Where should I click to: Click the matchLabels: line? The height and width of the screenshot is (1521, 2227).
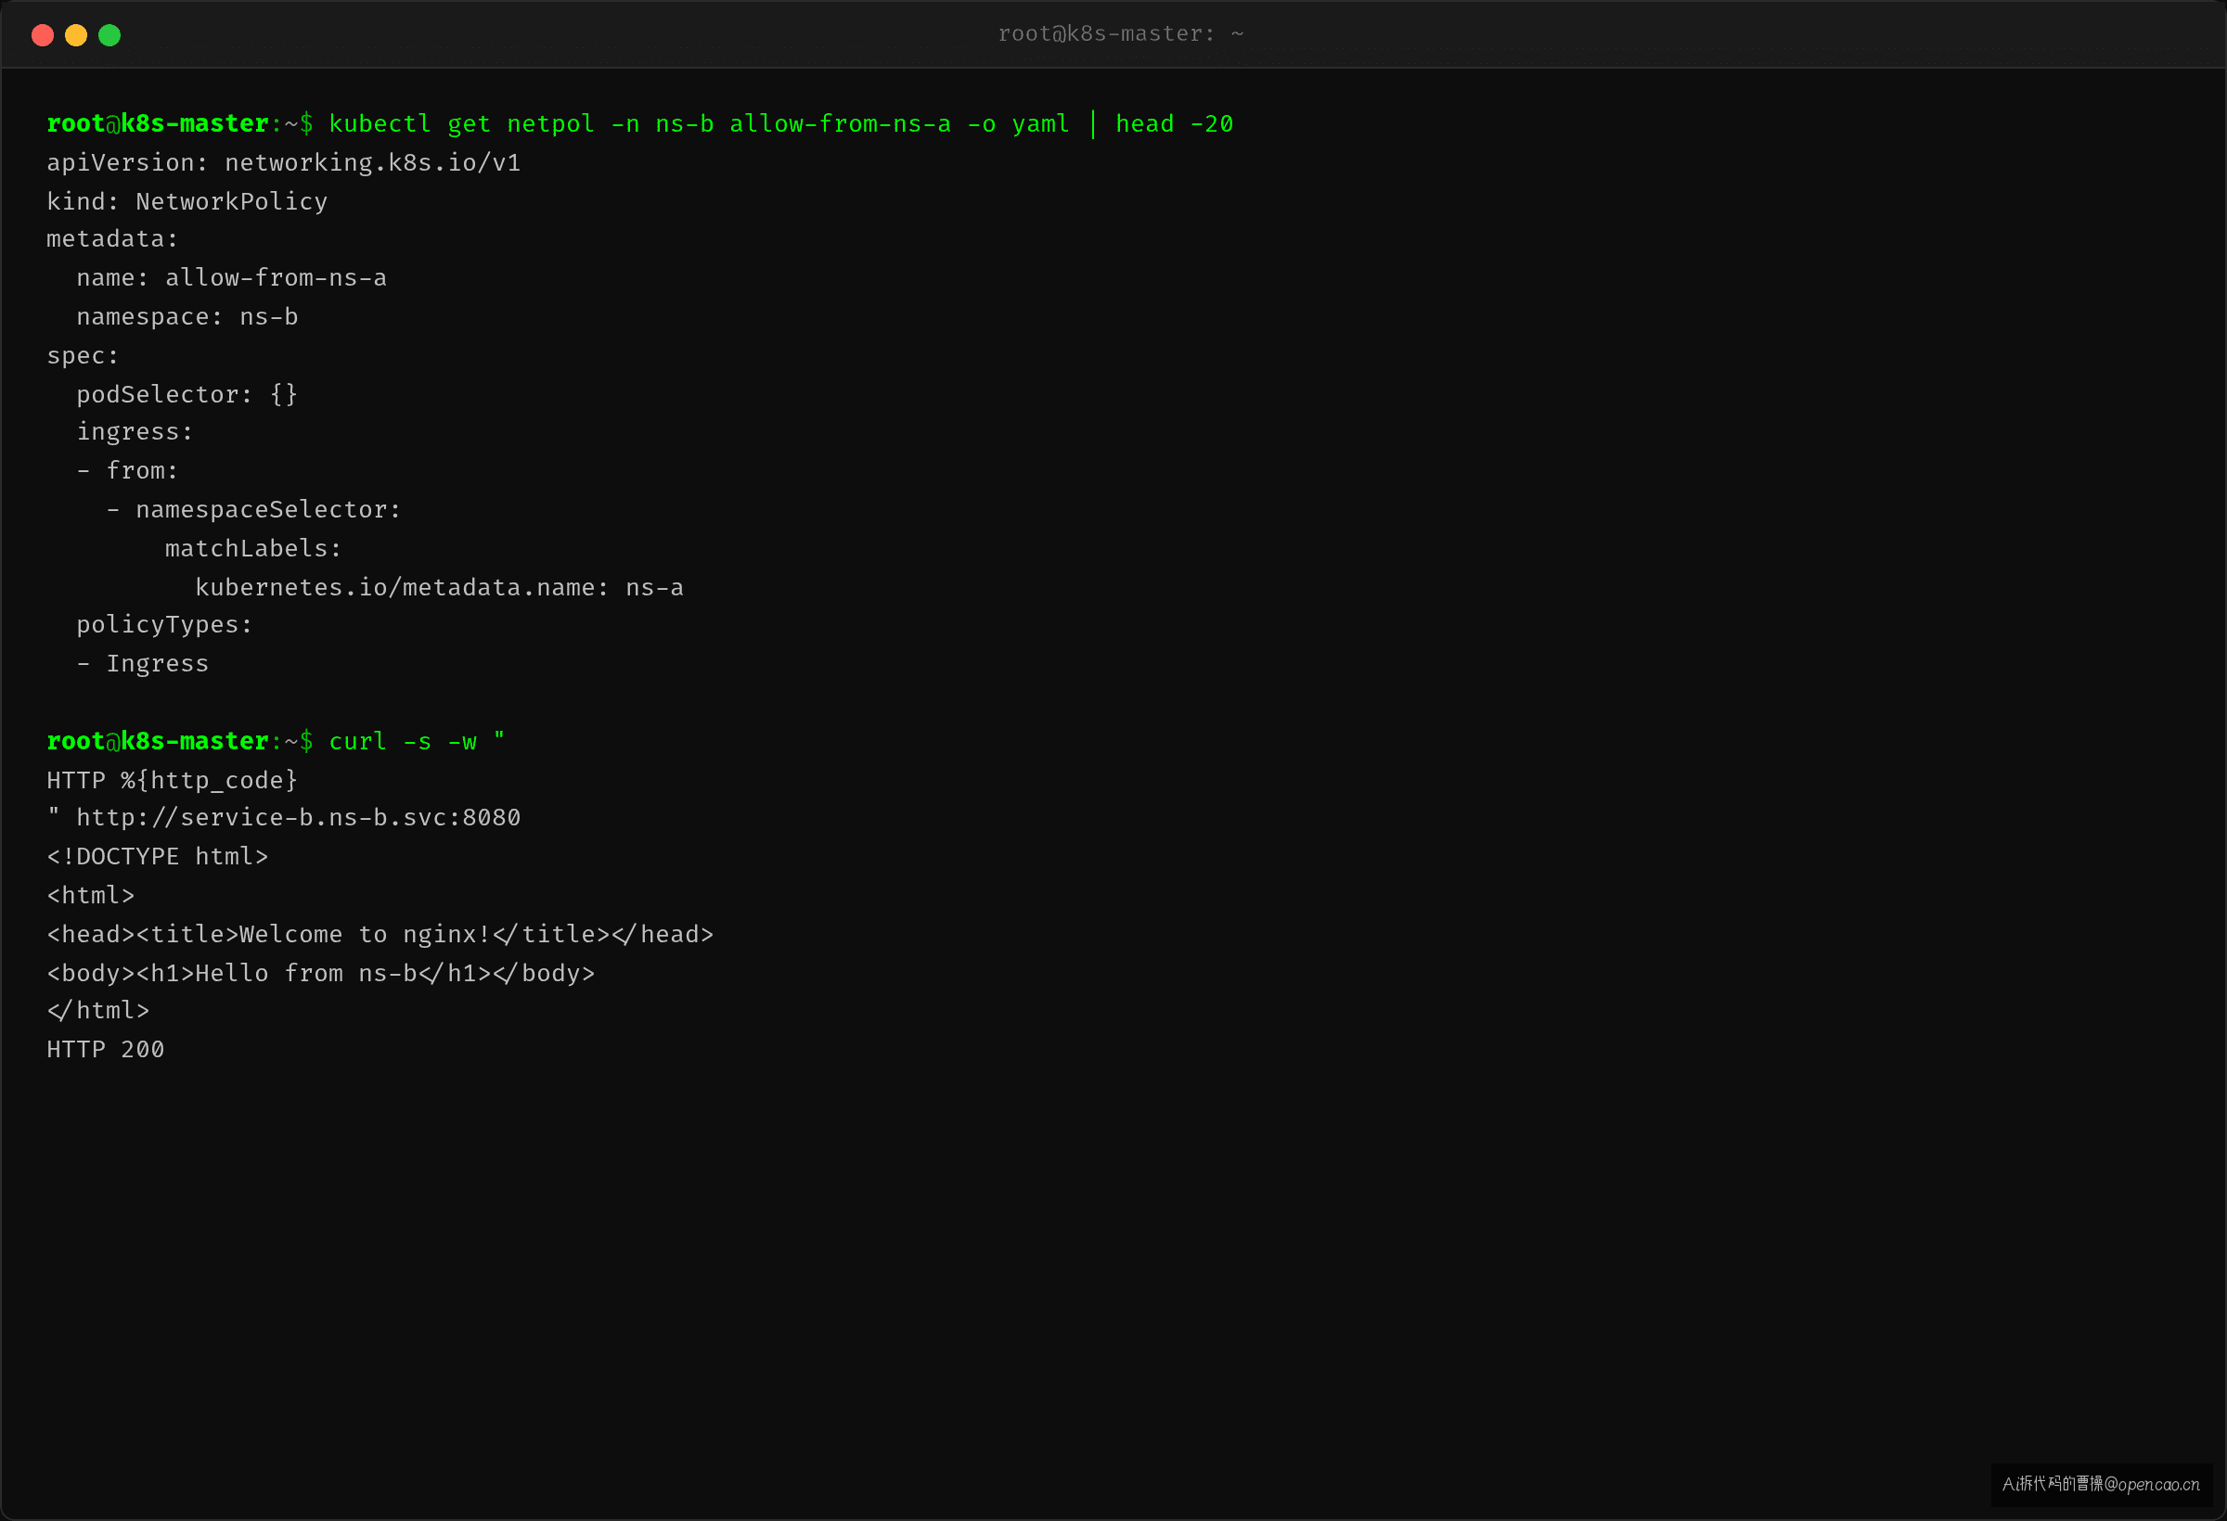click(254, 548)
